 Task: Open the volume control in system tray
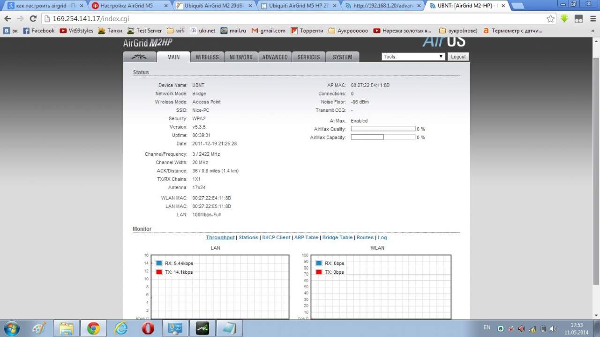tap(553, 329)
